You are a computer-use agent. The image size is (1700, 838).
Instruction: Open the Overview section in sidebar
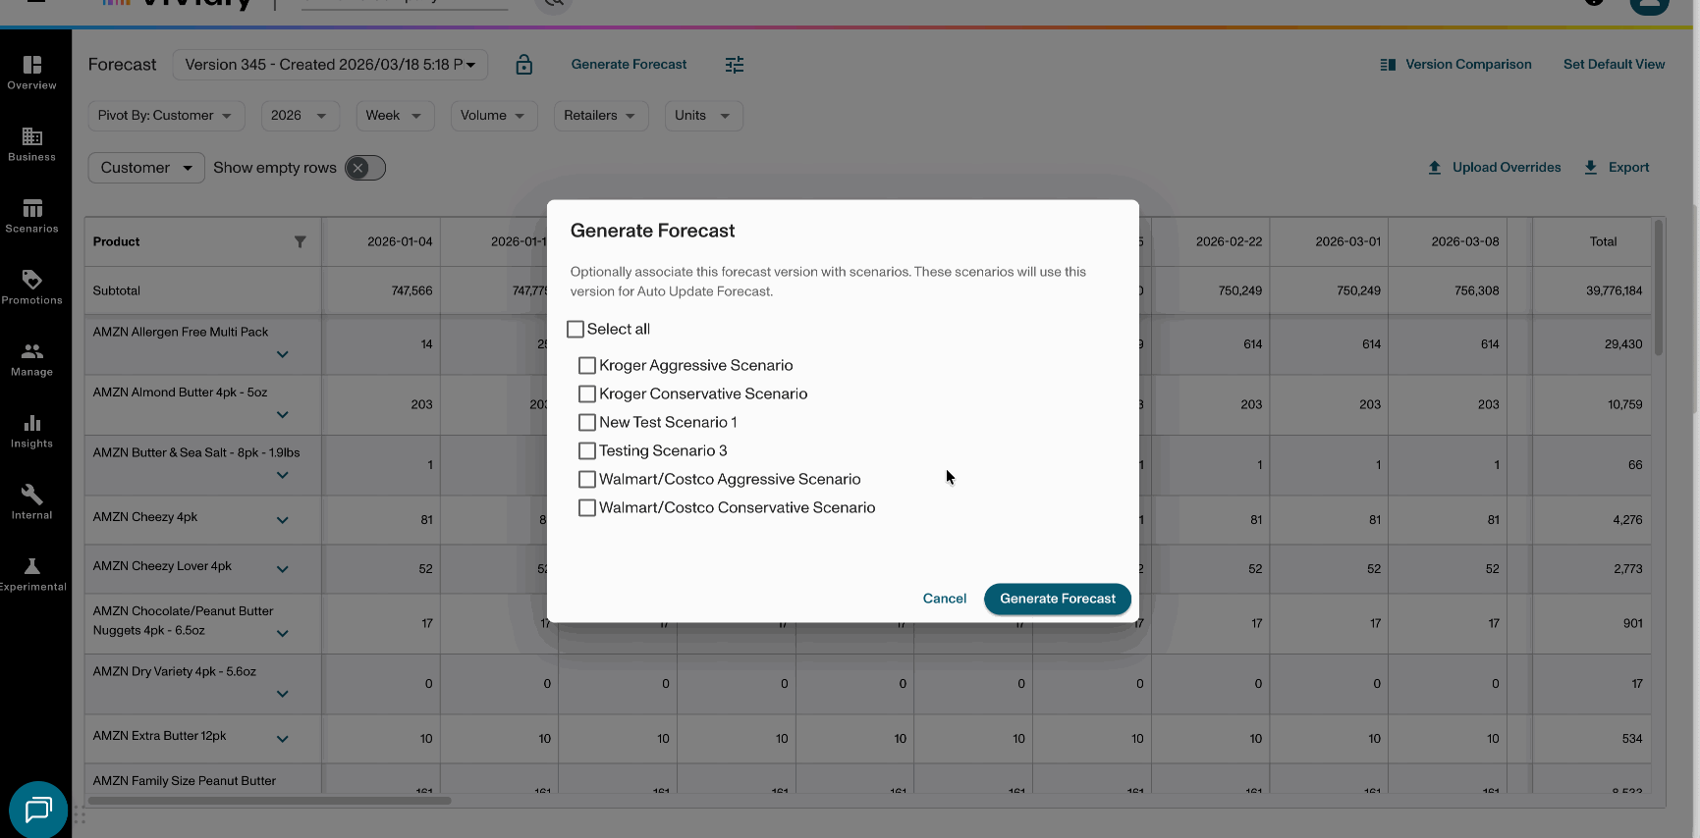coord(32,73)
